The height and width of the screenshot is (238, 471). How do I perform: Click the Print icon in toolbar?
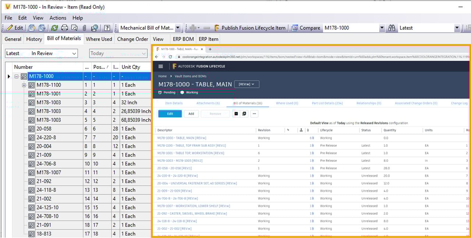64,28
